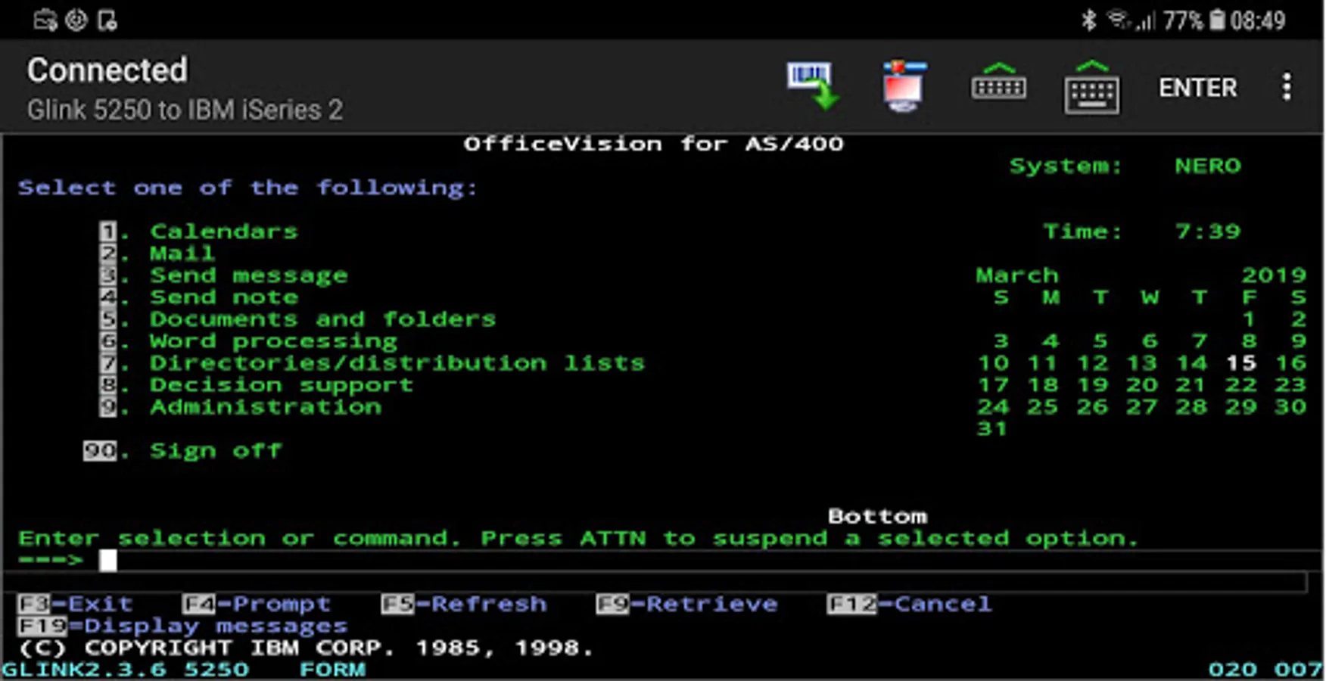Select the Send message option

[224, 275]
